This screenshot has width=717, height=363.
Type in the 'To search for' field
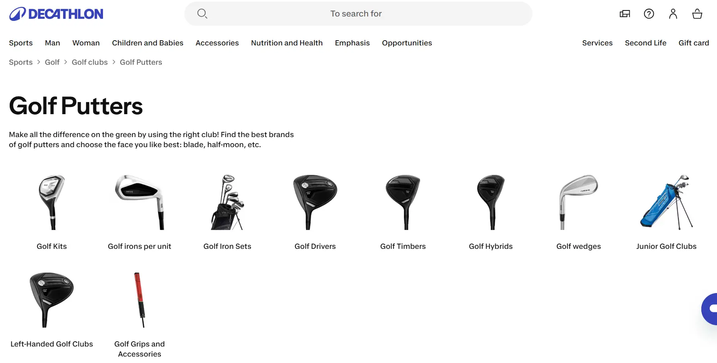tap(356, 14)
